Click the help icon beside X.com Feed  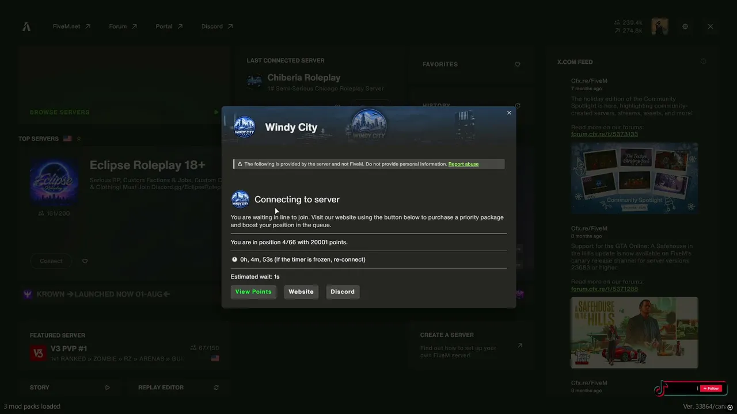tap(703, 62)
